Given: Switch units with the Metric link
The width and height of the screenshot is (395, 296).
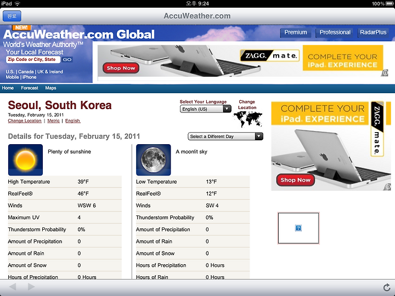Looking at the screenshot, I should 53,121.
